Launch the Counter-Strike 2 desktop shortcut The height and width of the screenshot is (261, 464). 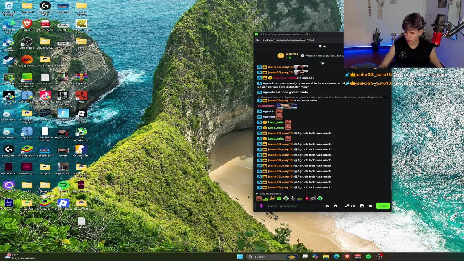(81, 152)
